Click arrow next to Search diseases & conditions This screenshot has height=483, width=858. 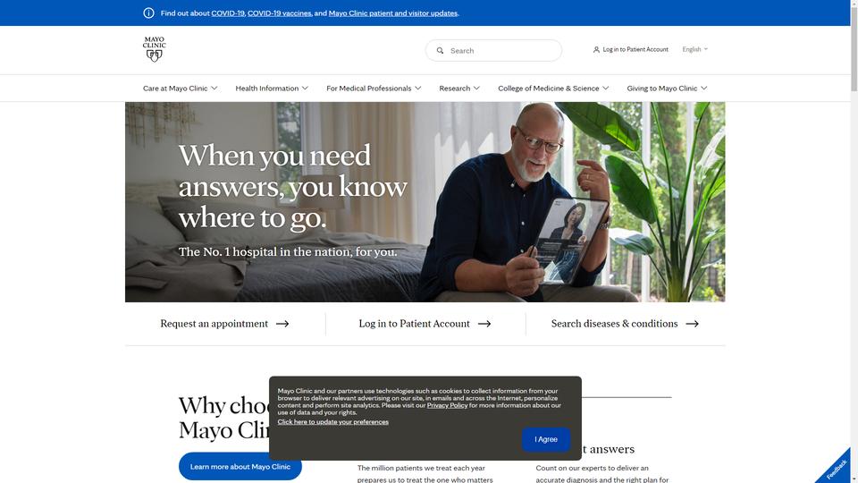pos(692,324)
